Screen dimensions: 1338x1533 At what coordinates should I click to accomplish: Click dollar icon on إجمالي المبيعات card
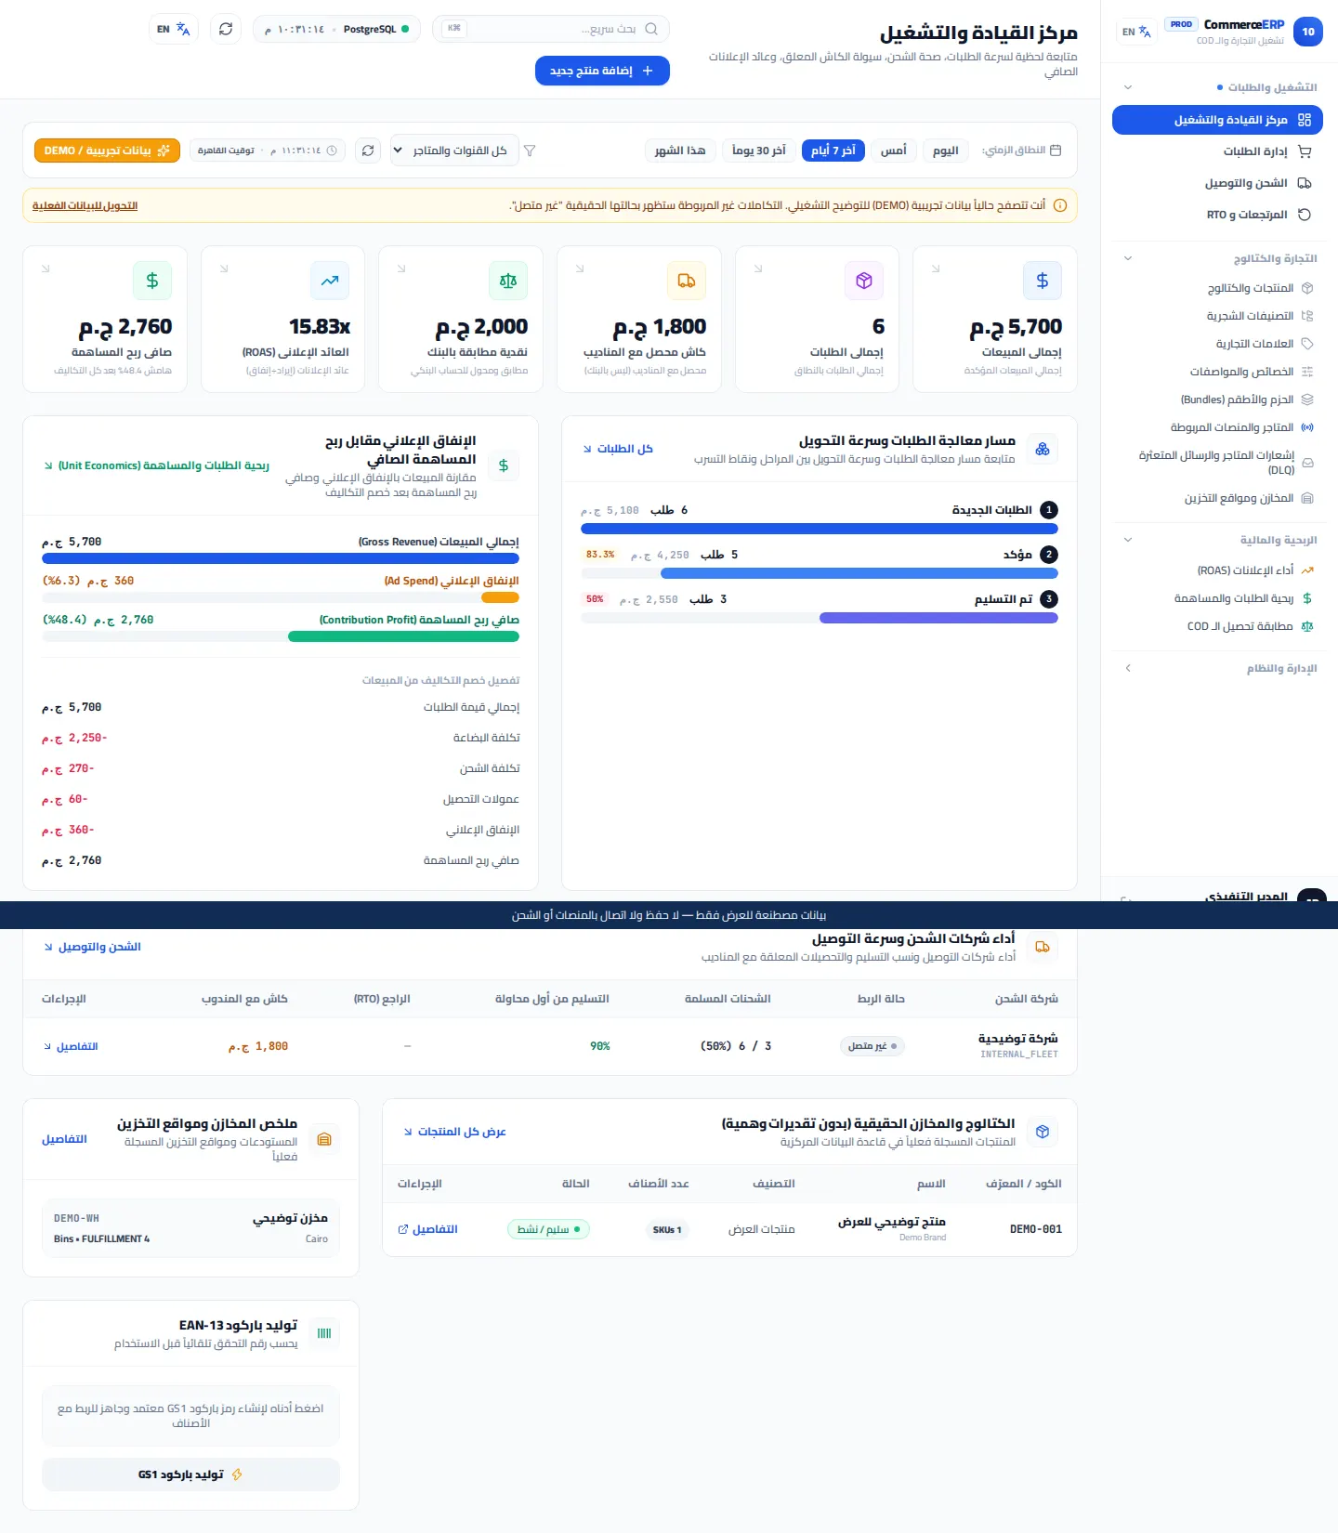coord(1043,281)
